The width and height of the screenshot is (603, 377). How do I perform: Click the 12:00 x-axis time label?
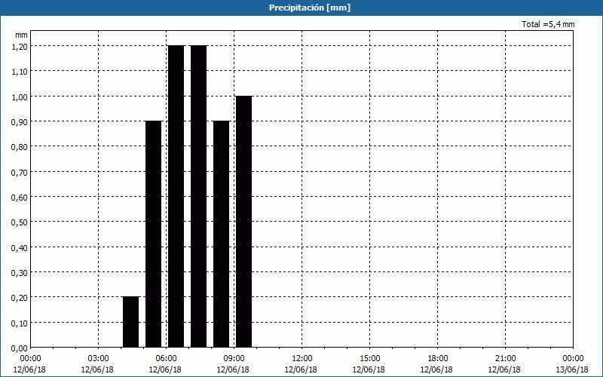tap(301, 359)
